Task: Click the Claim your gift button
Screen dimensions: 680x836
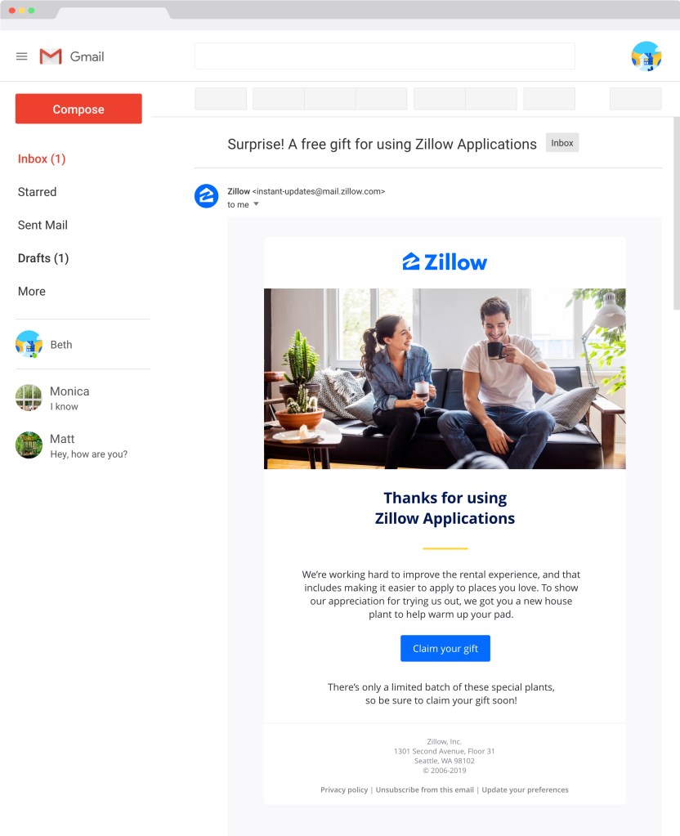Action: [x=445, y=648]
